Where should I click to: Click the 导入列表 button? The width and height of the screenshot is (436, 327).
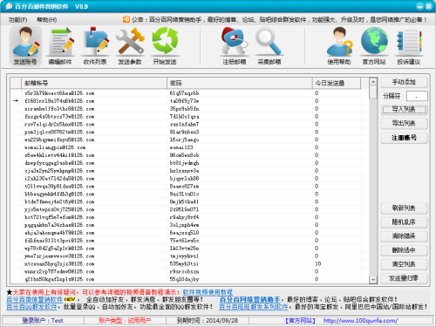pos(404,109)
